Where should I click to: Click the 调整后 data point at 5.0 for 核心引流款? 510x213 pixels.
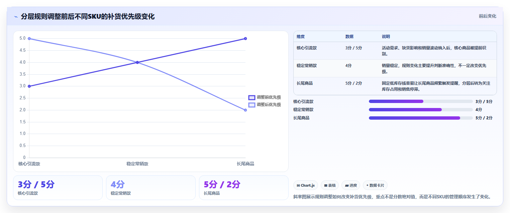coord(29,39)
